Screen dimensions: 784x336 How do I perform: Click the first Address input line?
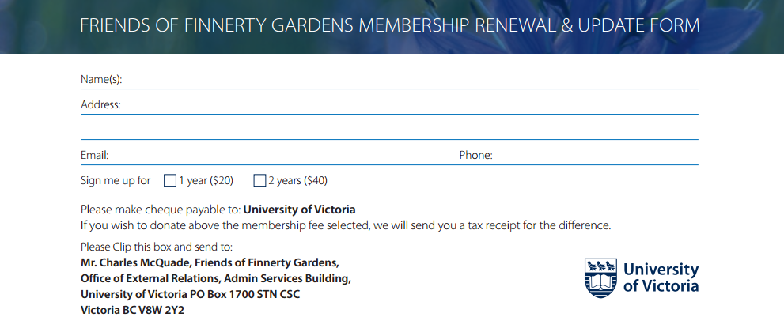pos(410,105)
